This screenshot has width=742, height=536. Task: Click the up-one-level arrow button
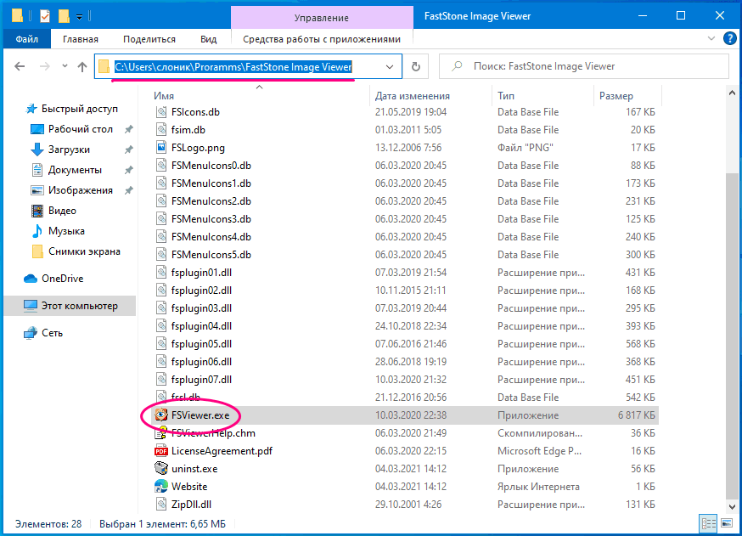click(x=82, y=66)
